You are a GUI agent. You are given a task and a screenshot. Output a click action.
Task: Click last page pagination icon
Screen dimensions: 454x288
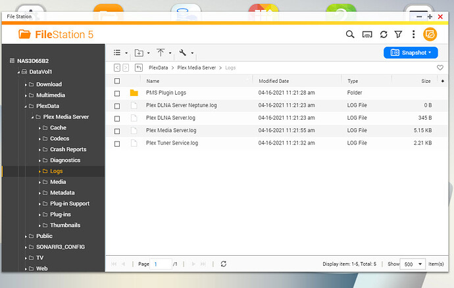(203, 264)
